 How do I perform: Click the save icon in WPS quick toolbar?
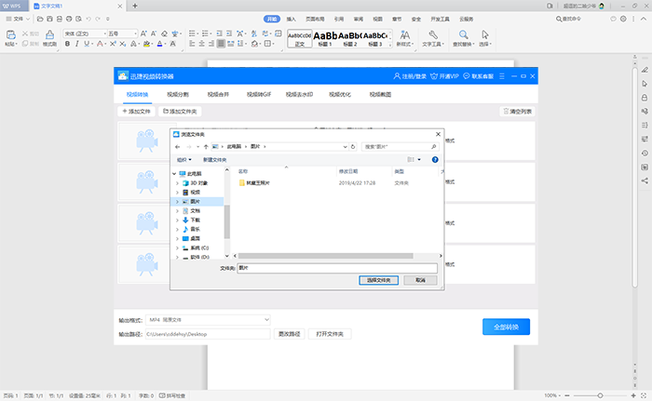[49, 19]
